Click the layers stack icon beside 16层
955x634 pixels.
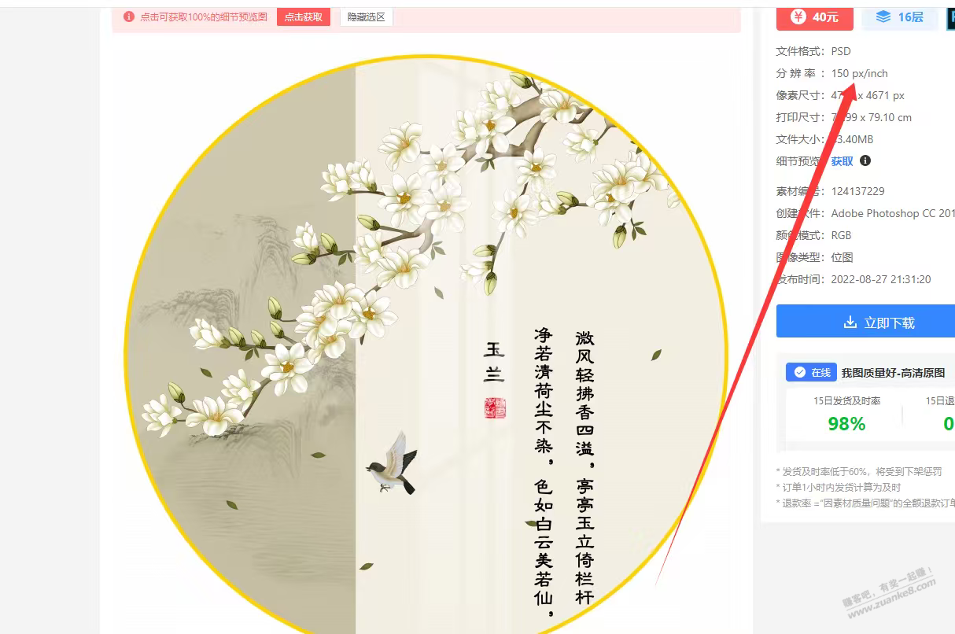pos(883,17)
